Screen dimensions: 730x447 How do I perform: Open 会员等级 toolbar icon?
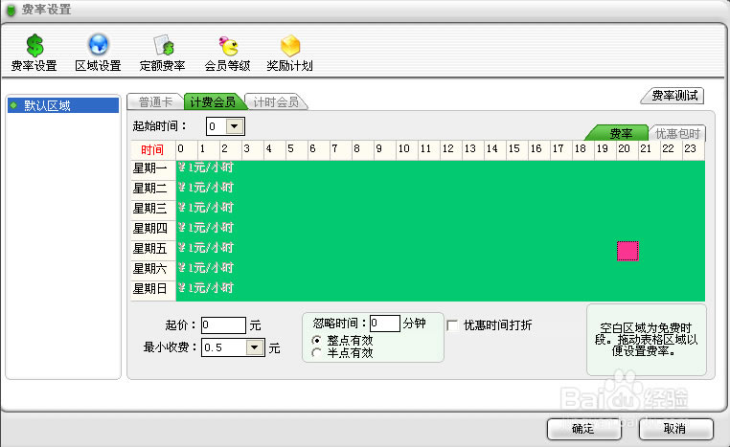[227, 45]
